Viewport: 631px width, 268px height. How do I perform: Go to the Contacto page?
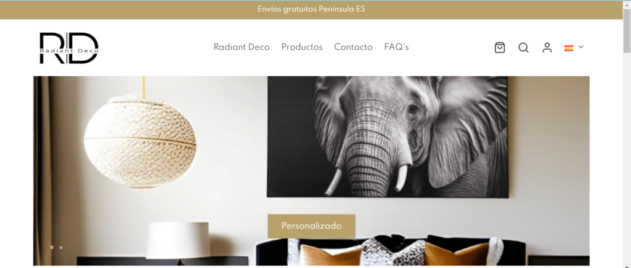[x=353, y=47]
